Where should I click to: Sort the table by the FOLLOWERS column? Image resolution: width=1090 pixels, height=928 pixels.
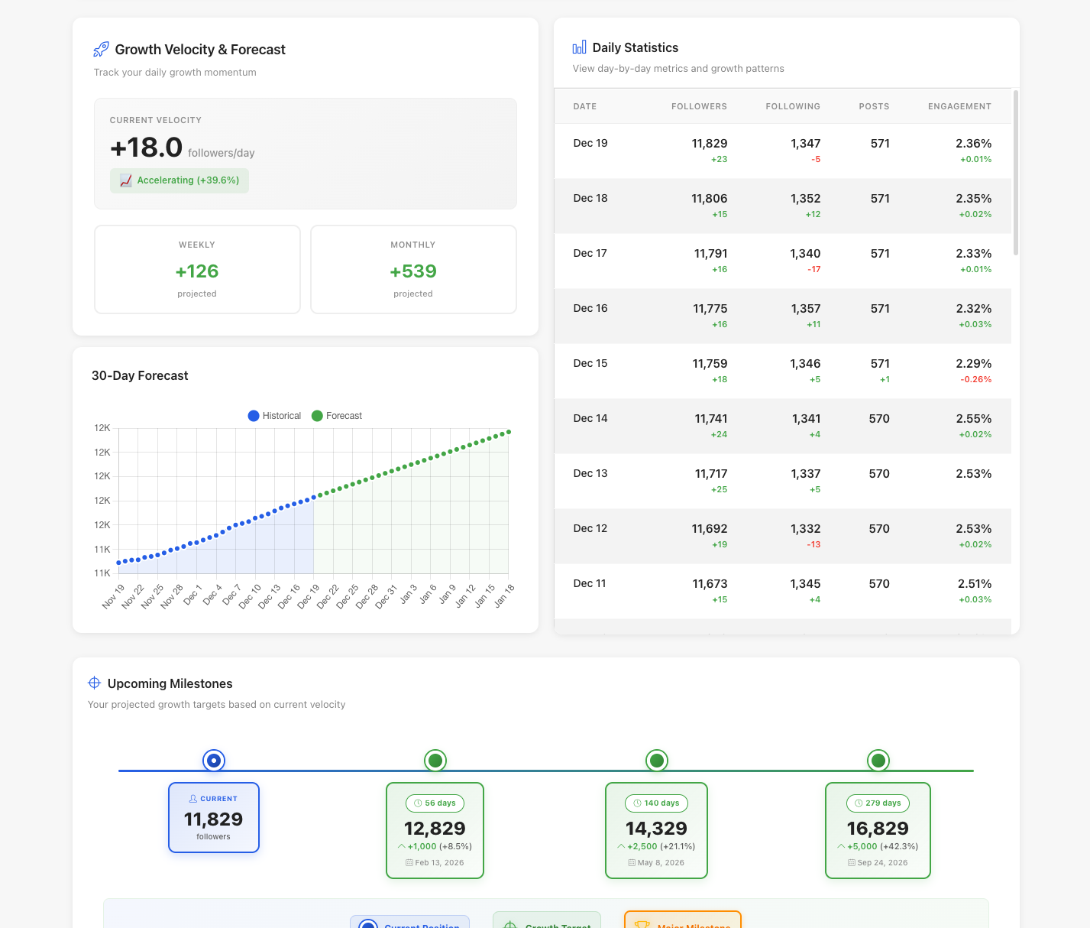[x=699, y=106]
